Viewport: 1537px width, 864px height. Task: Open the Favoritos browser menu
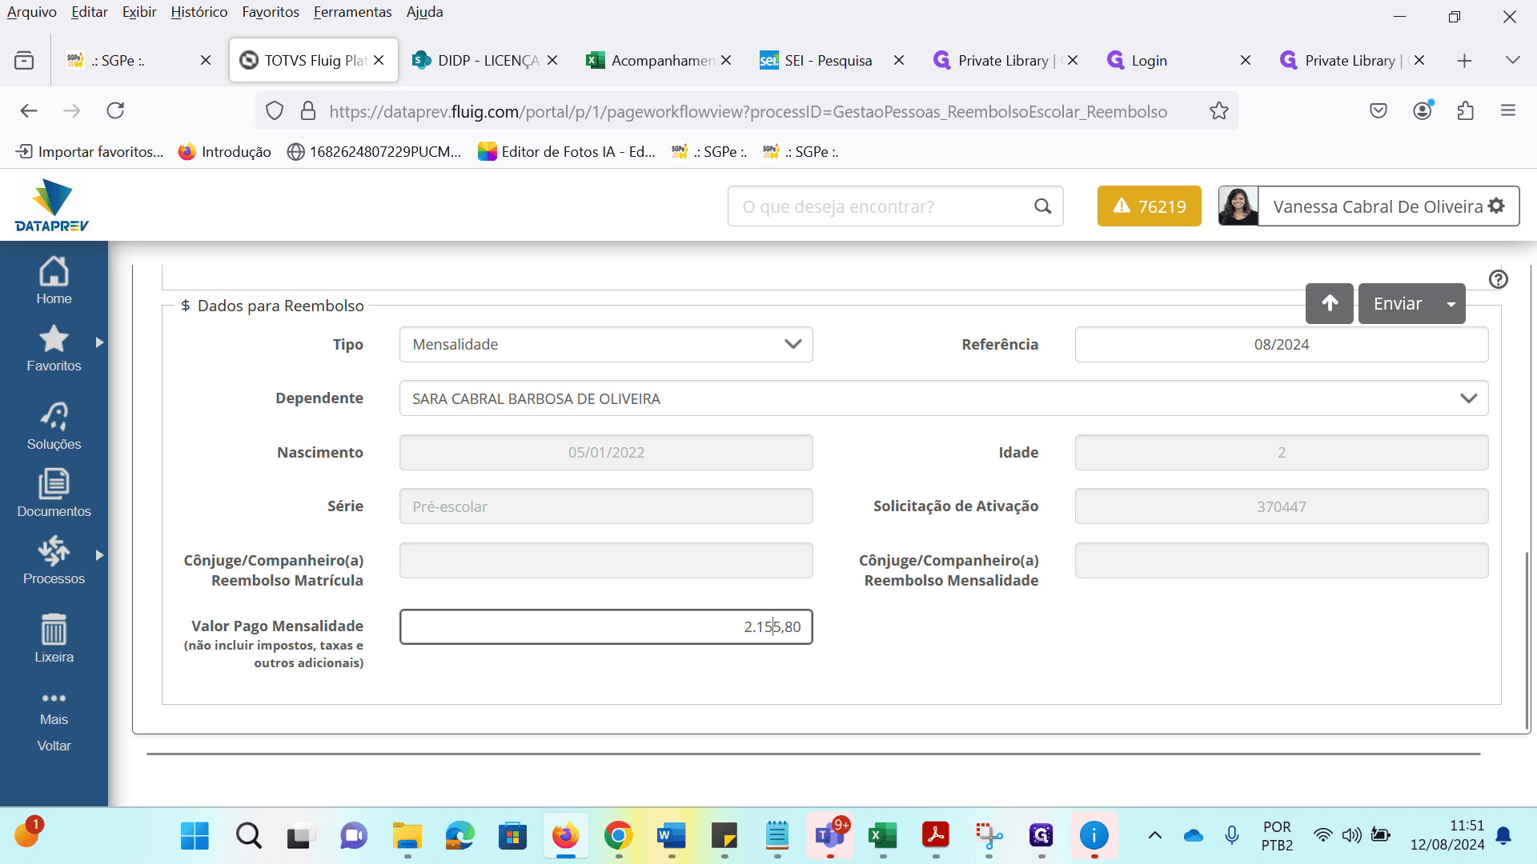tap(271, 12)
